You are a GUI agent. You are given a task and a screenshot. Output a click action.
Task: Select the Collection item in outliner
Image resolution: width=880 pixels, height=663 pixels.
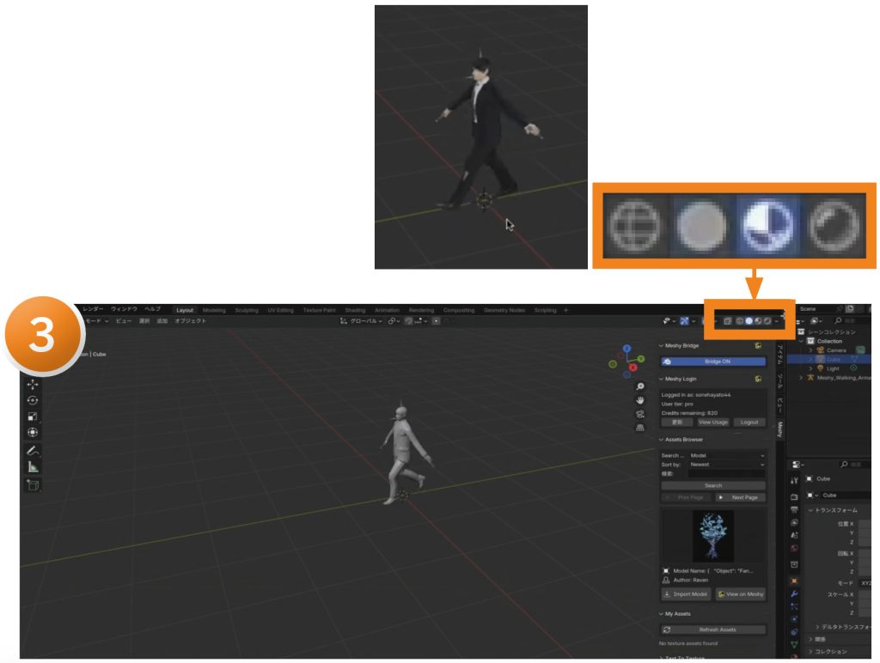coord(829,341)
